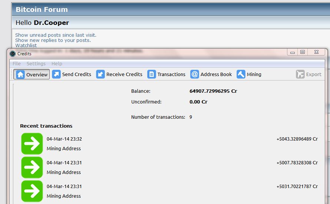
Task: Open the Settings menu
Action: 36,63
